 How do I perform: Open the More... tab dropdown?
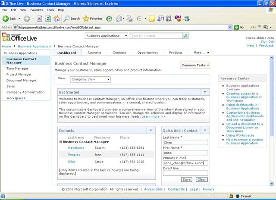pos(201,53)
